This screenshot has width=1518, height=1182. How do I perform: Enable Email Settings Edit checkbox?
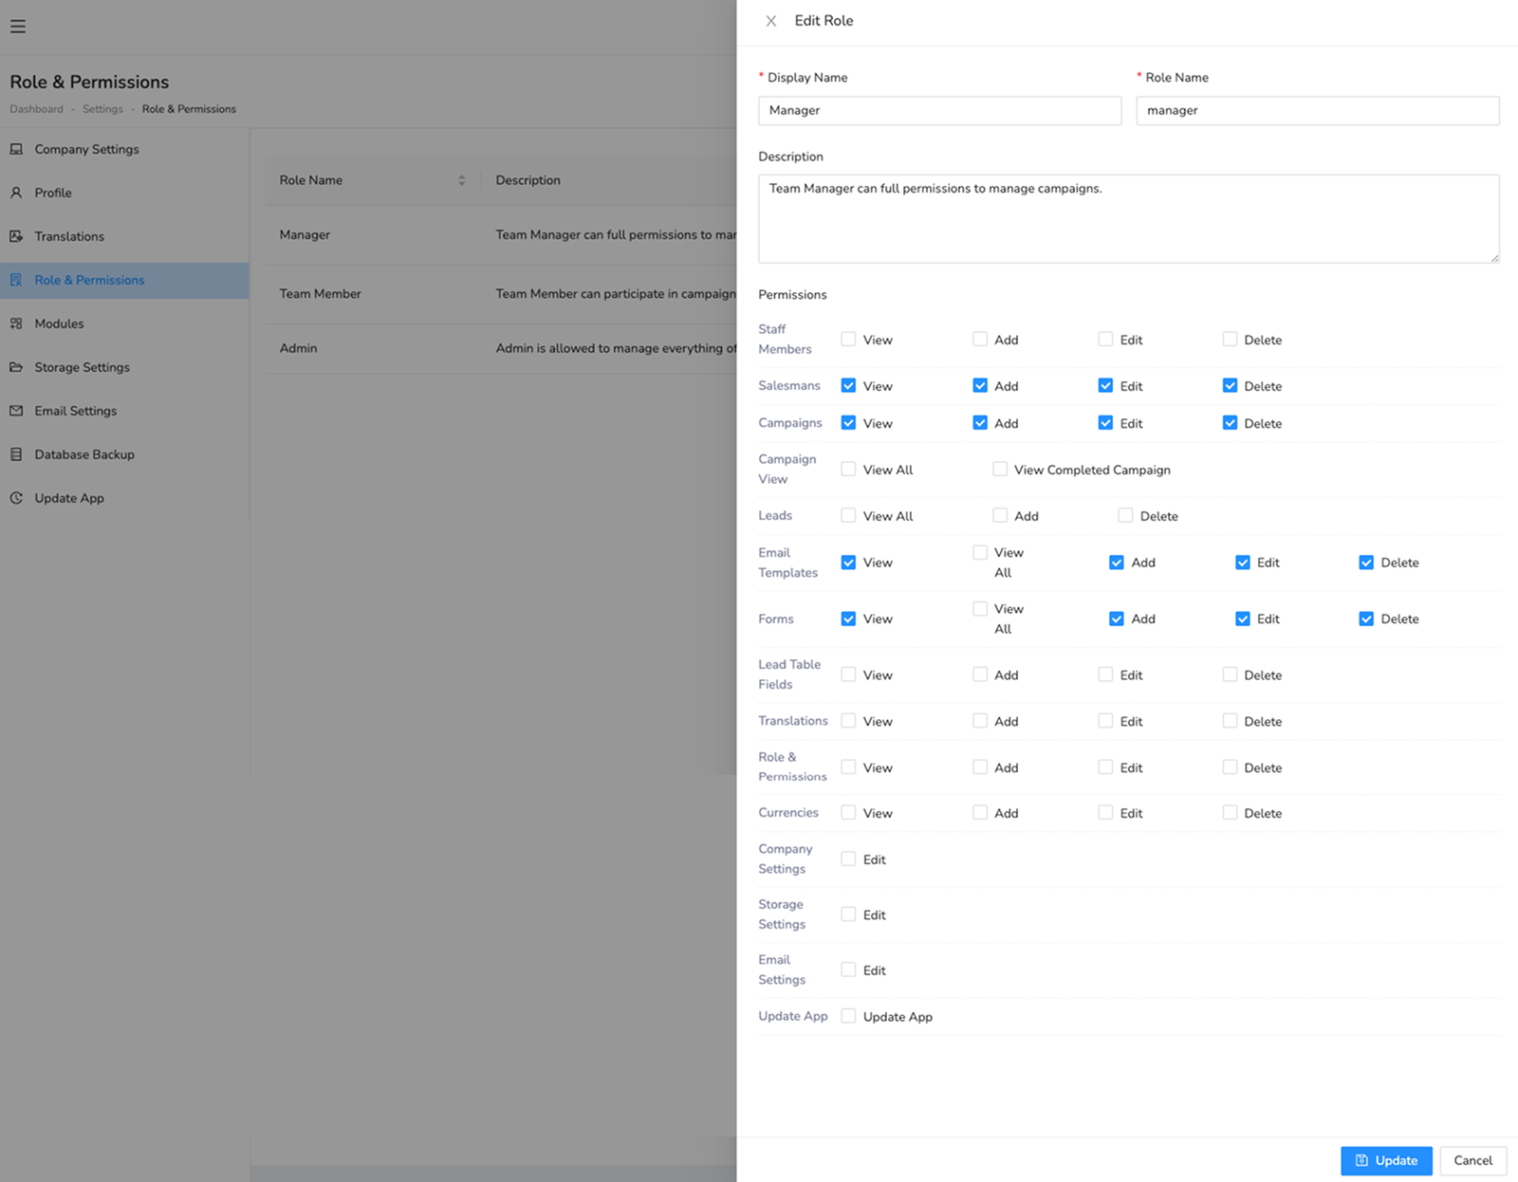tap(848, 970)
